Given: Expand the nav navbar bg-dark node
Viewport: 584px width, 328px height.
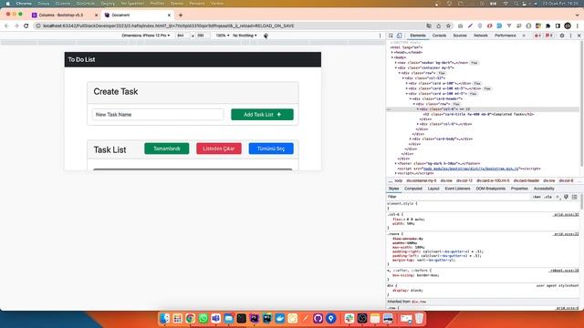Looking at the screenshot, I should click(x=396, y=63).
